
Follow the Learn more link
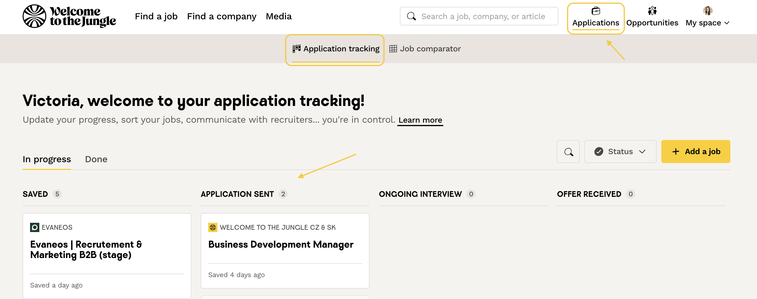click(x=420, y=120)
